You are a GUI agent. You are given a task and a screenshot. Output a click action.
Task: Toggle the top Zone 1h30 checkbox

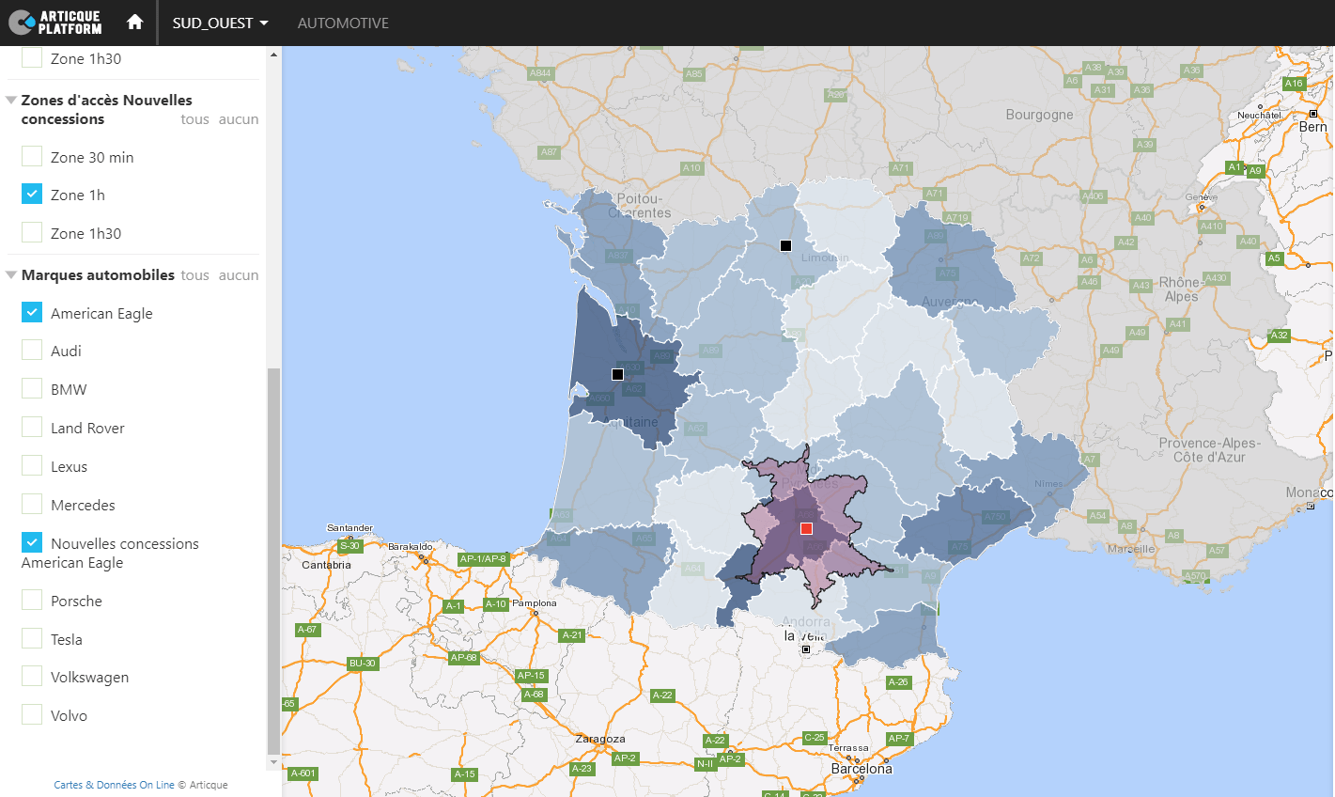tap(32, 57)
